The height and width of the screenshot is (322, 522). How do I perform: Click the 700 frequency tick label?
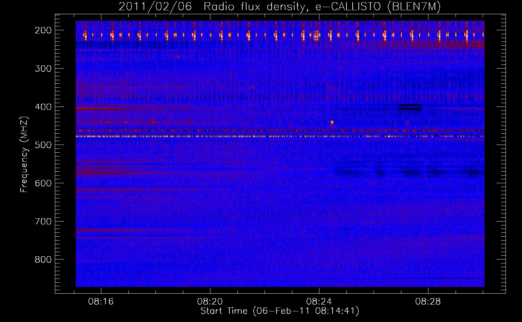pos(43,222)
